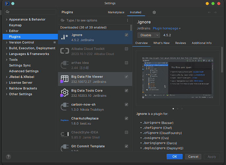The width and height of the screenshot is (226, 165).
Task: Expand the Version Control node
Action: coord(7,43)
